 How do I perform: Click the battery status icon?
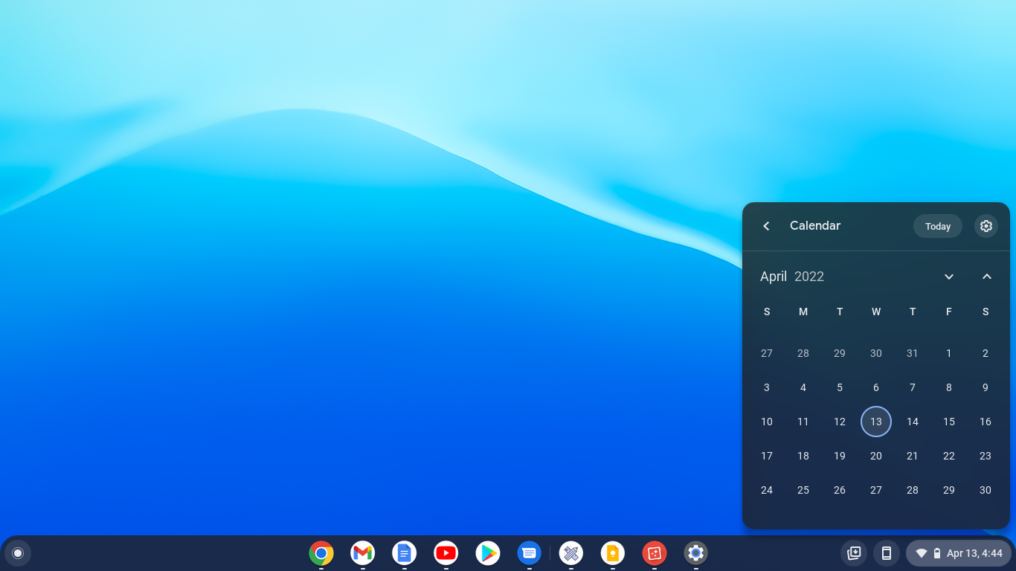(x=937, y=553)
